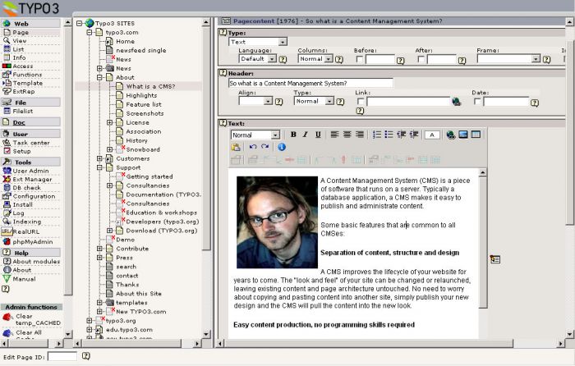This screenshot has height=366, width=575.
Task: Click the text color button in the editor
Action: (x=433, y=135)
